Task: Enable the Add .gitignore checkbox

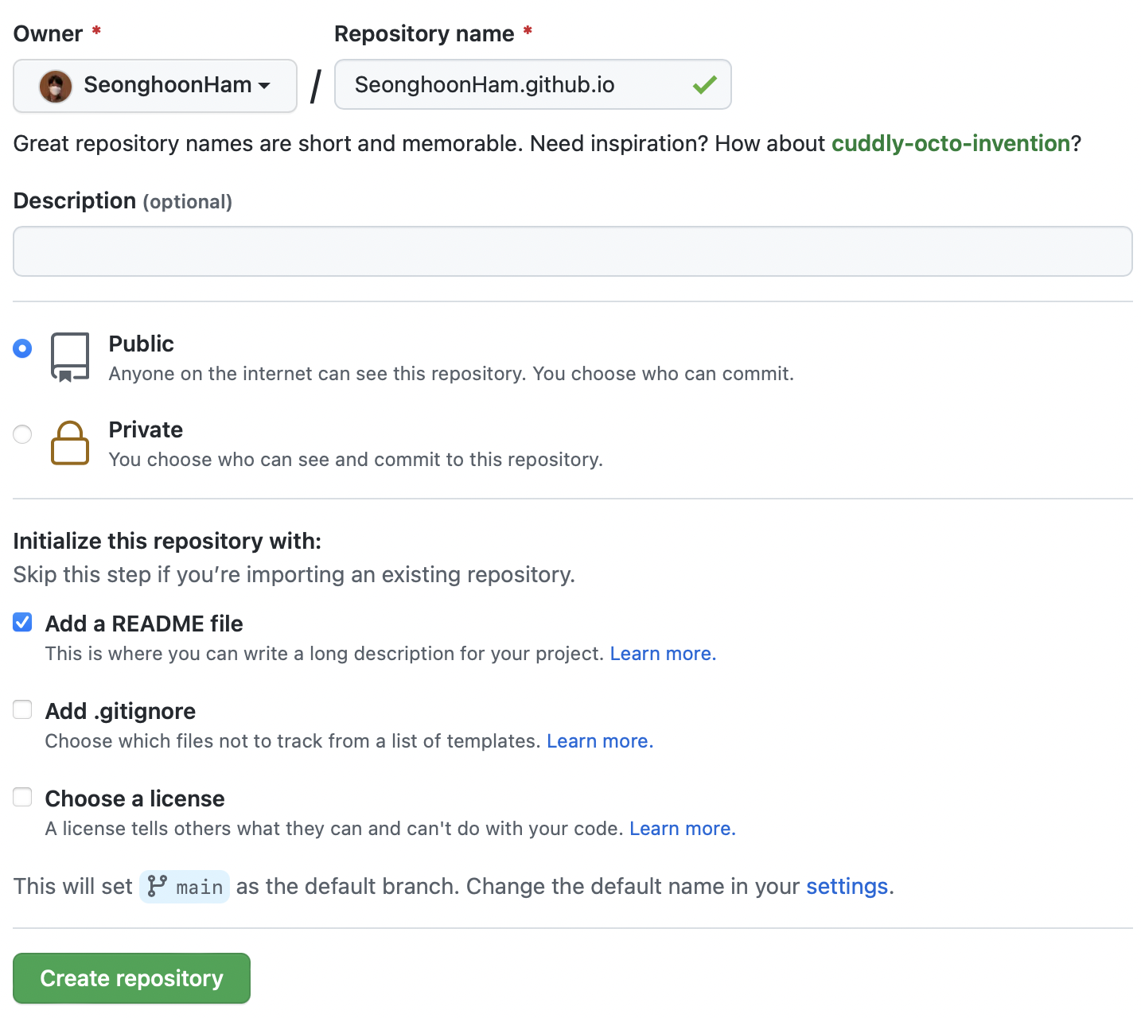Action: [22, 709]
